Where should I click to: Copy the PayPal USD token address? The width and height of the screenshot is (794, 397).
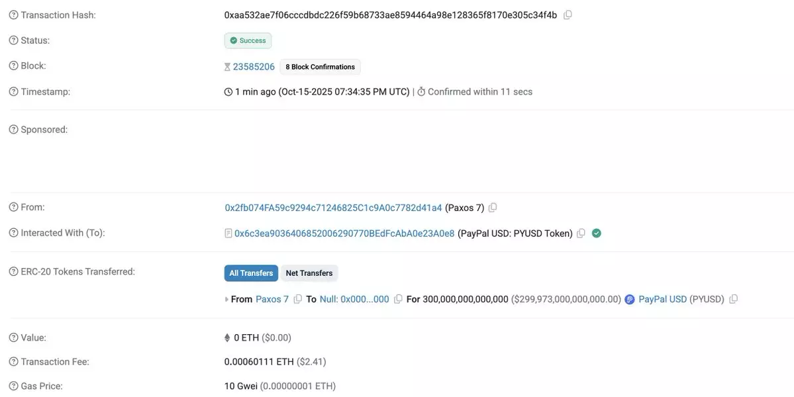(x=733, y=299)
